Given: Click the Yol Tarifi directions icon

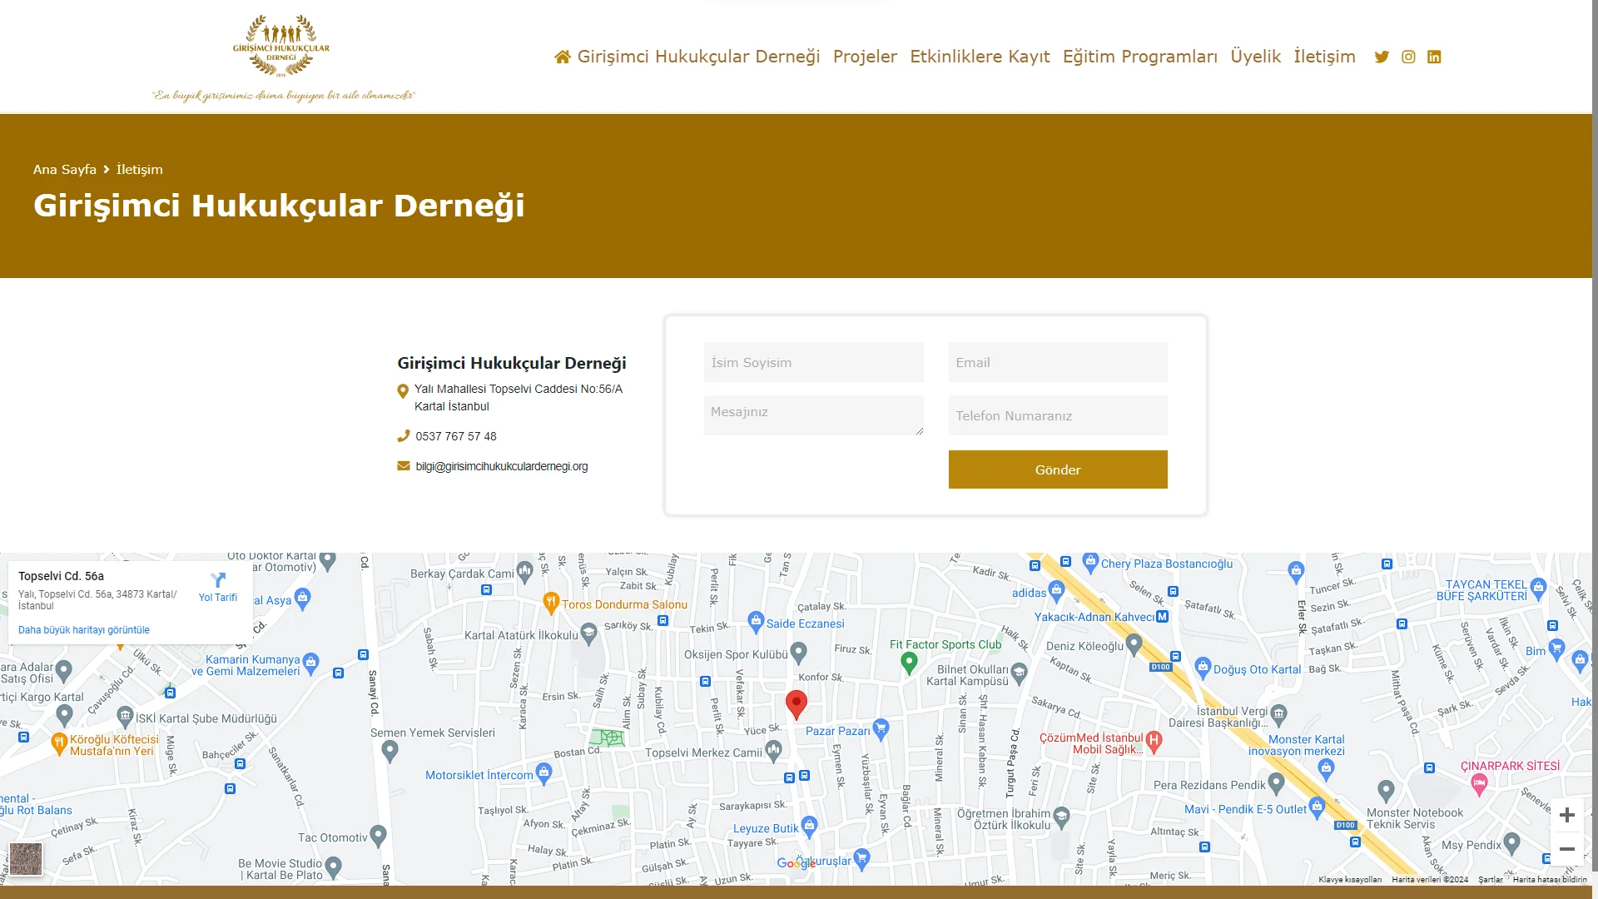Looking at the screenshot, I should (x=218, y=580).
